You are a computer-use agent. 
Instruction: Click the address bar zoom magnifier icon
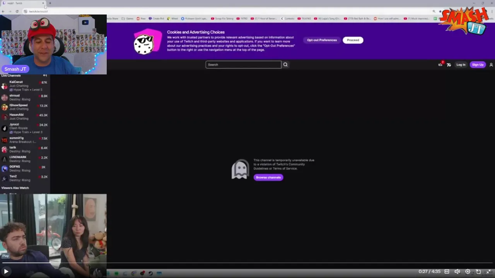tap(434, 11)
